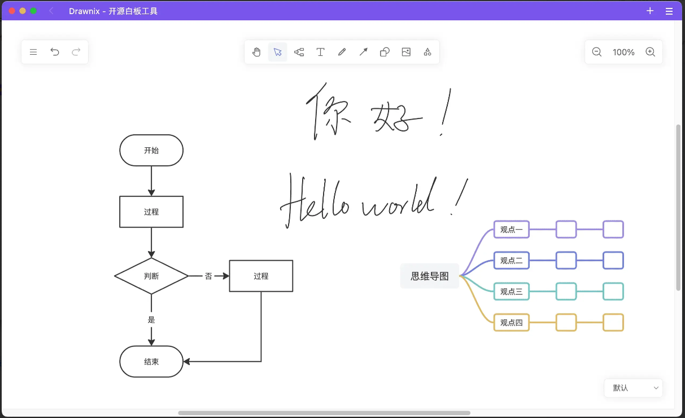Select the Shapes tool
This screenshot has height=418, width=685.
click(x=385, y=52)
